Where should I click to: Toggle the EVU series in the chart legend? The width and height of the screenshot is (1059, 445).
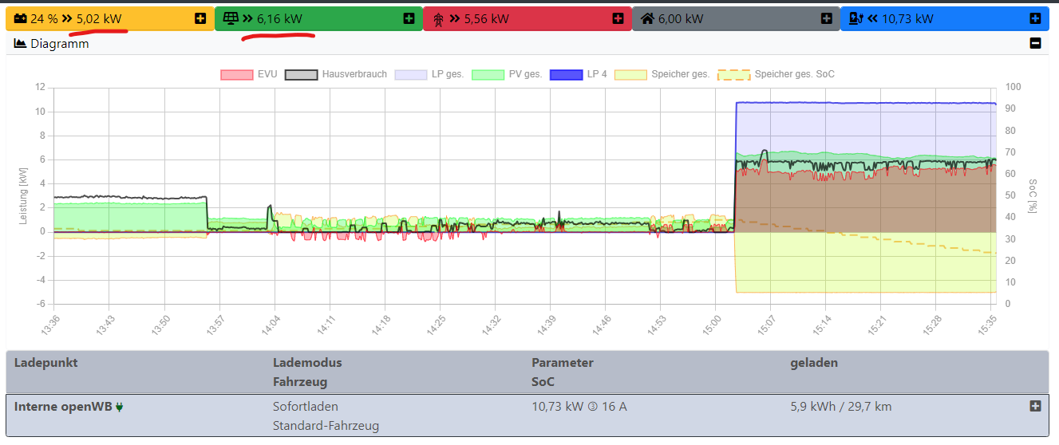(249, 74)
